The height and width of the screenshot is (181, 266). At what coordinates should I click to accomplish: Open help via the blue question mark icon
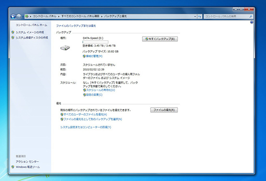click(251, 22)
